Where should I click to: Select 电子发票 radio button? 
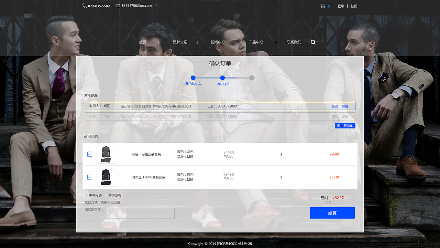click(x=86, y=195)
